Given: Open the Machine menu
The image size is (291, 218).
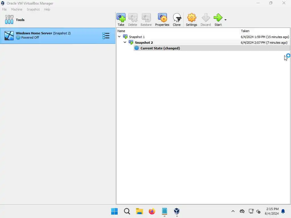Looking at the screenshot, I should click(16, 9).
